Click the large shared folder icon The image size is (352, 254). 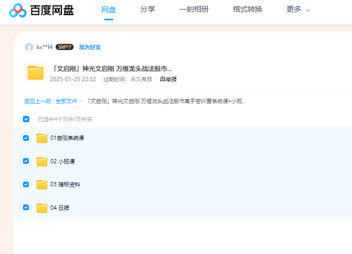click(x=35, y=73)
